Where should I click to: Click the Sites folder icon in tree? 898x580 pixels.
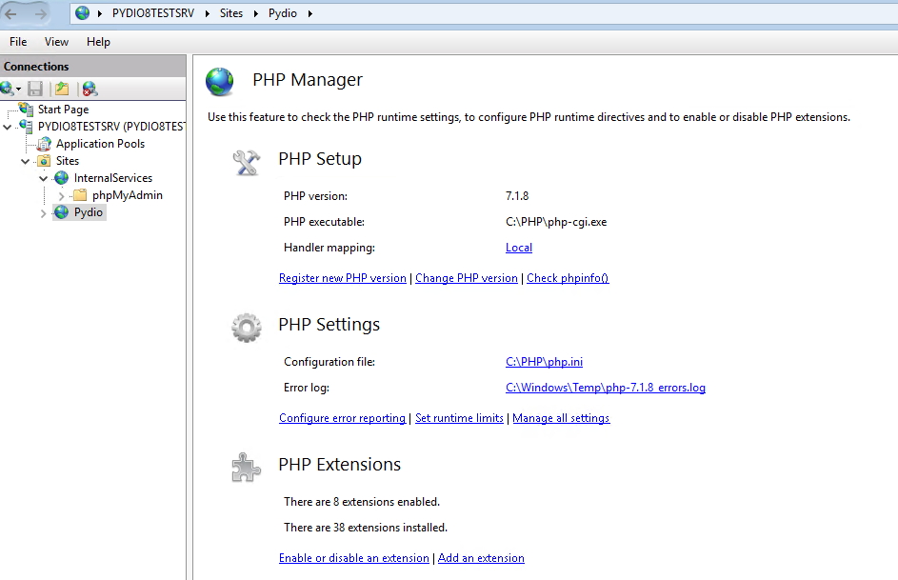point(44,161)
